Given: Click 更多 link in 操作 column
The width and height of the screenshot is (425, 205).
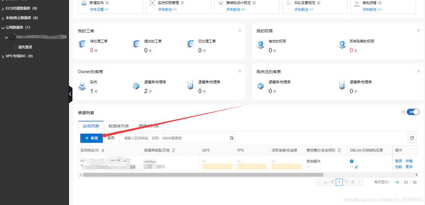Looking at the screenshot, I should coord(409,167).
